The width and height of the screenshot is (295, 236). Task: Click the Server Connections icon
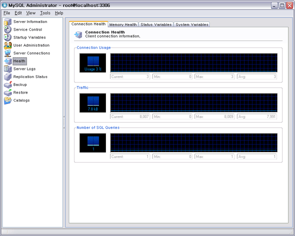point(7,53)
